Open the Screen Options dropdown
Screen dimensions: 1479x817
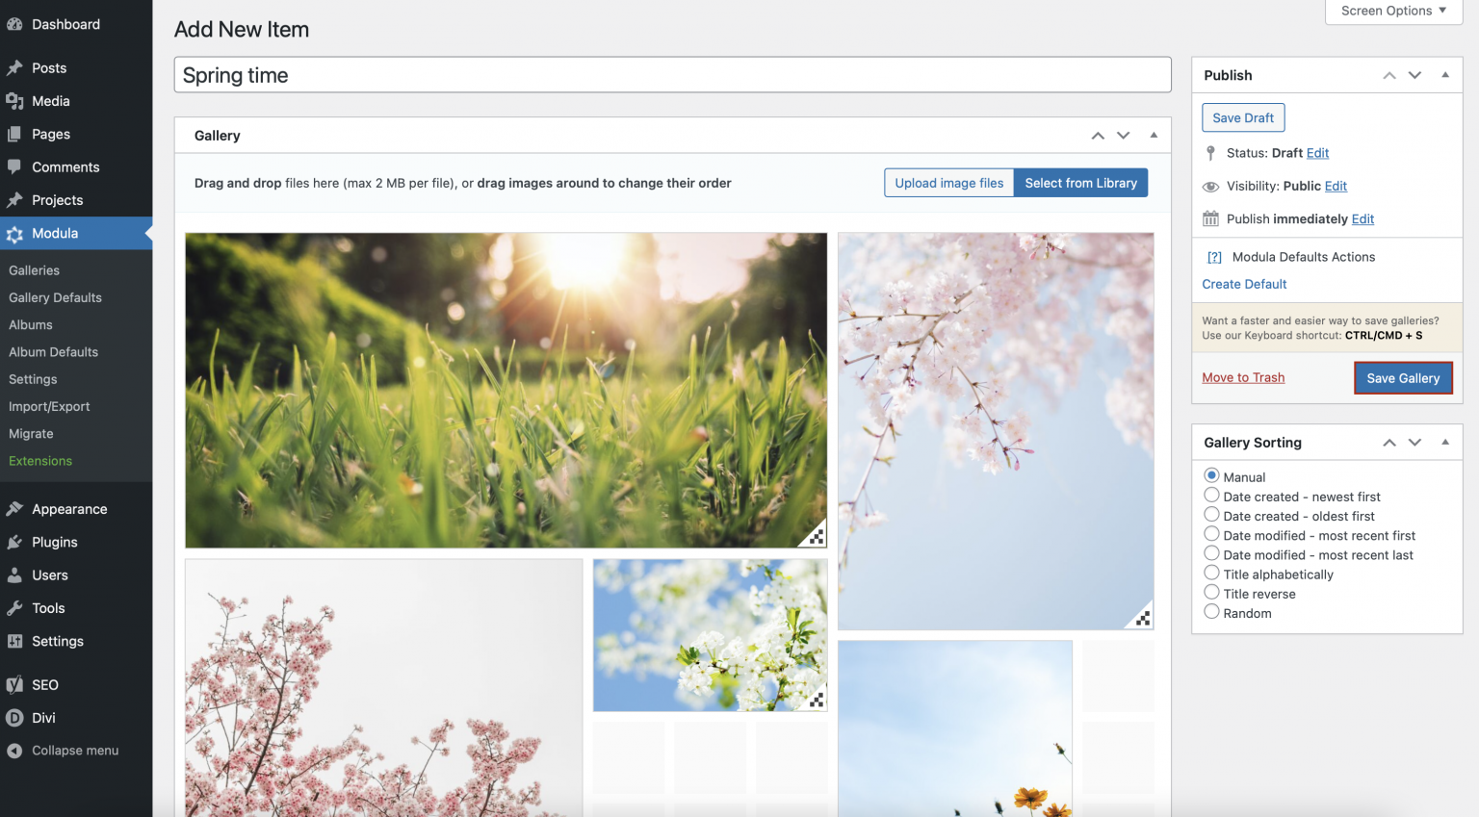coord(1391,11)
